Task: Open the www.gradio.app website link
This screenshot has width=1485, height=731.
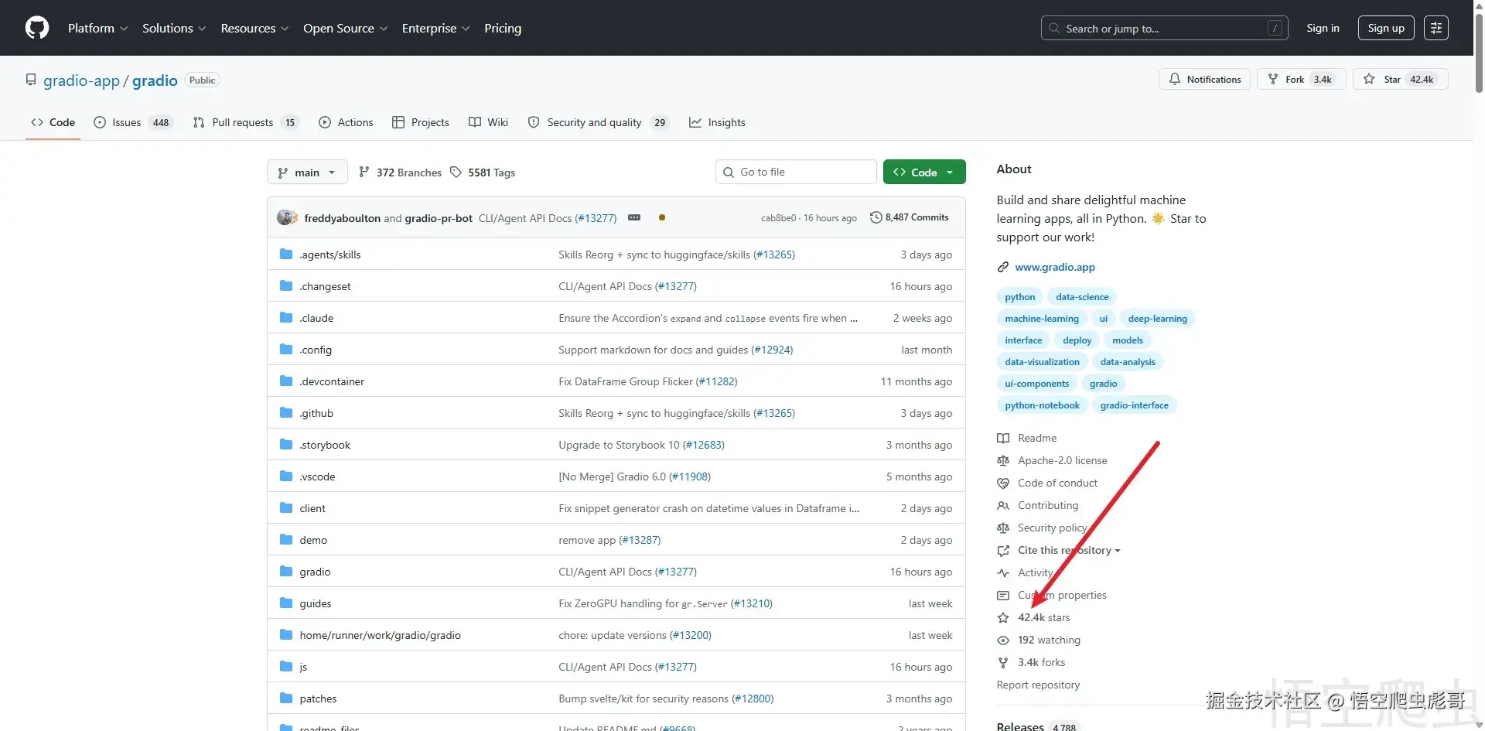Action: click(1055, 267)
